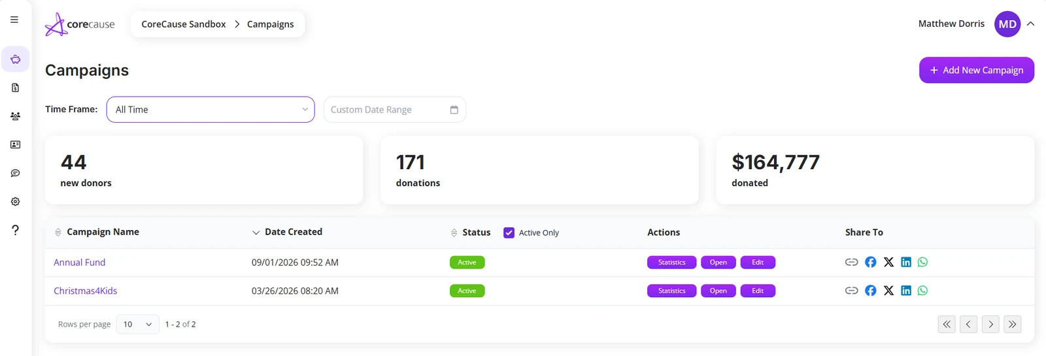The image size is (1046, 356).
Task: Click the Campaigns page heading
Action: pos(87,71)
